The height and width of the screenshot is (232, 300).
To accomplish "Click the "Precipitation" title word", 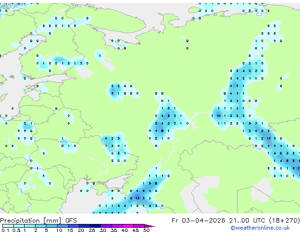I will [20, 221].
